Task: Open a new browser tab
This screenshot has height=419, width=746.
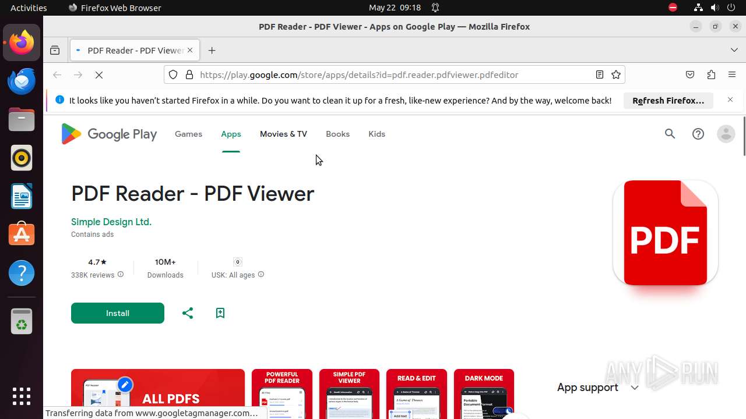Action: pyautogui.click(x=212, y=51)
